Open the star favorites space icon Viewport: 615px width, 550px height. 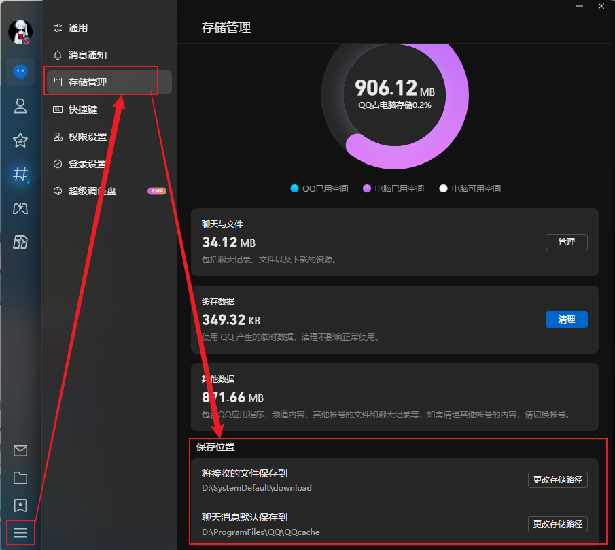point(20,140)
